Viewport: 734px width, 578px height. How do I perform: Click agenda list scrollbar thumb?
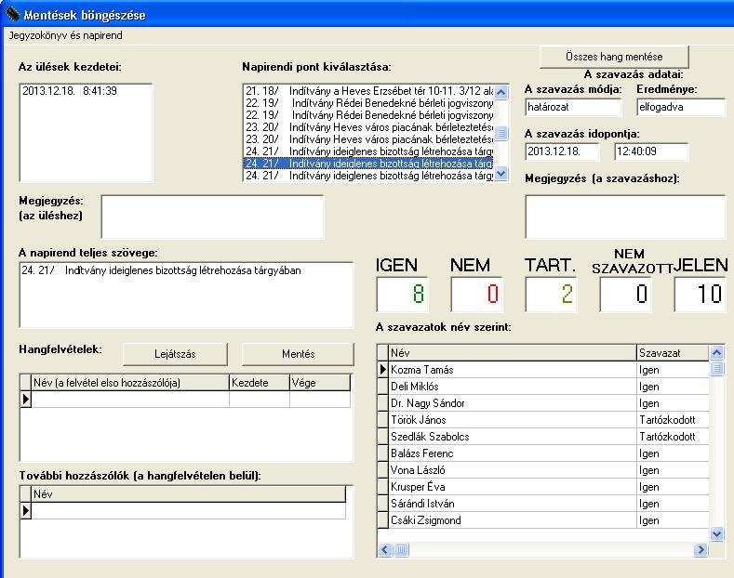click(500, 133)
